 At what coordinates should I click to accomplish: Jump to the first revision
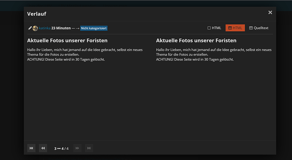coord(31,148)
